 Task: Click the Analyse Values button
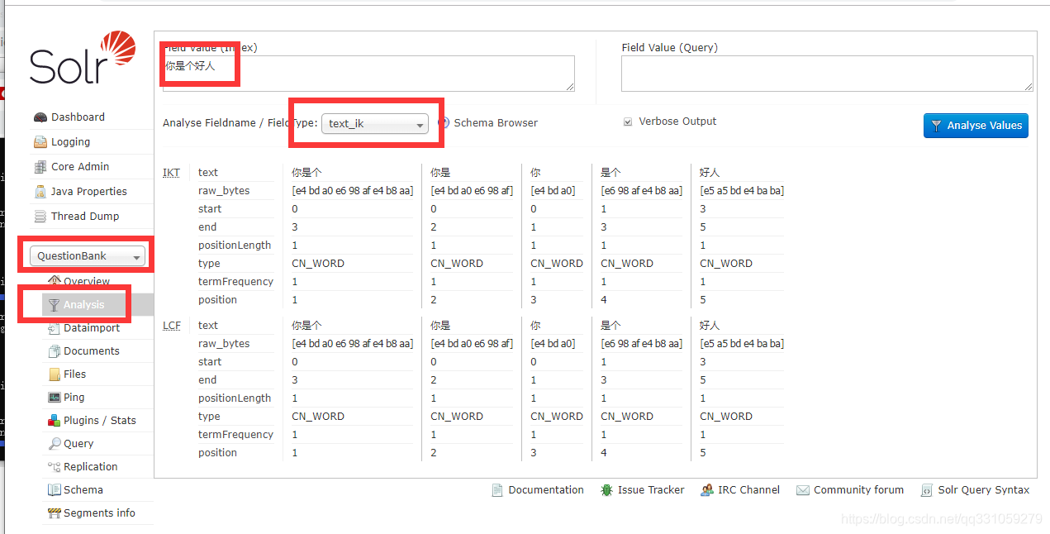pyautogui.click(x=976, y=126)
